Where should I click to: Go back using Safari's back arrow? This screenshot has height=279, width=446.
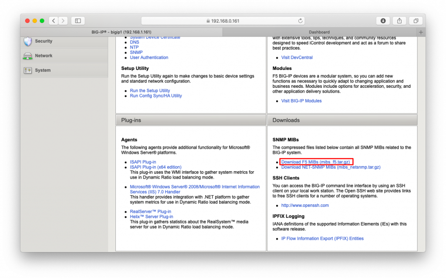54,21
